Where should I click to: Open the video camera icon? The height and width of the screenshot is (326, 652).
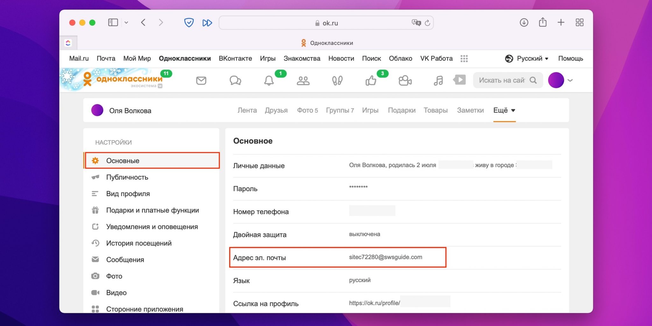click(405, 81)
